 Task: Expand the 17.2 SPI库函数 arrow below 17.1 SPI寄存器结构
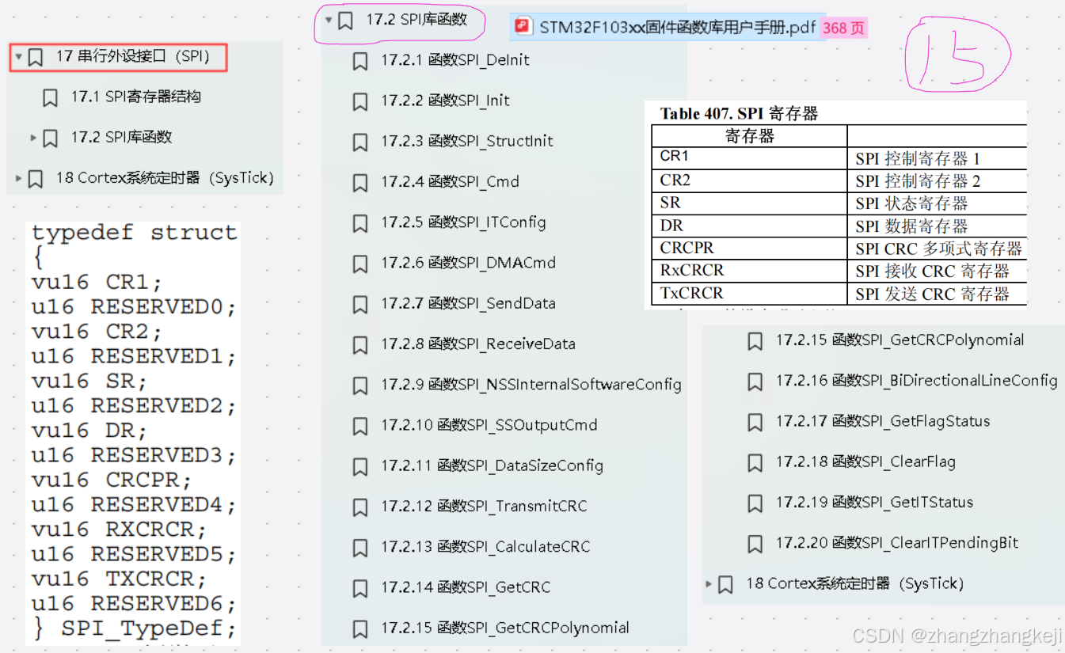33,138
